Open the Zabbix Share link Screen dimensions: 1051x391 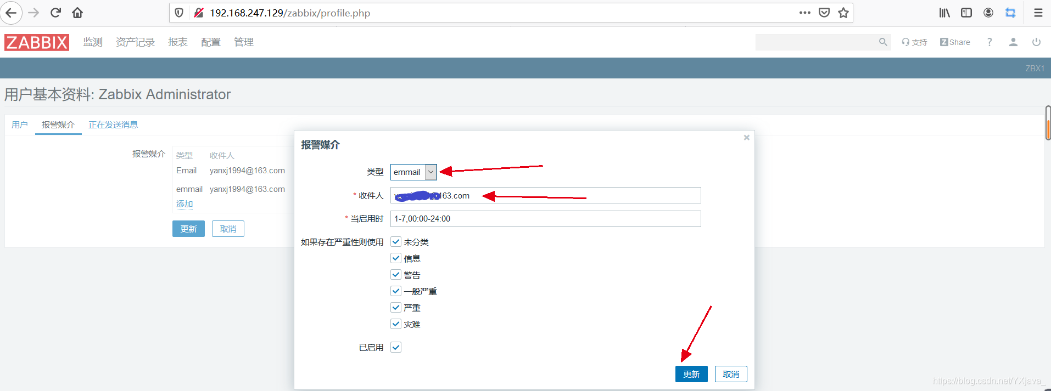(x=955, y=42)
